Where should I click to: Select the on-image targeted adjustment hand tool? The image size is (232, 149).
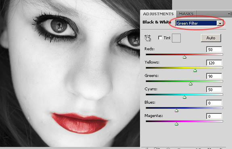(x=148, y=38)
